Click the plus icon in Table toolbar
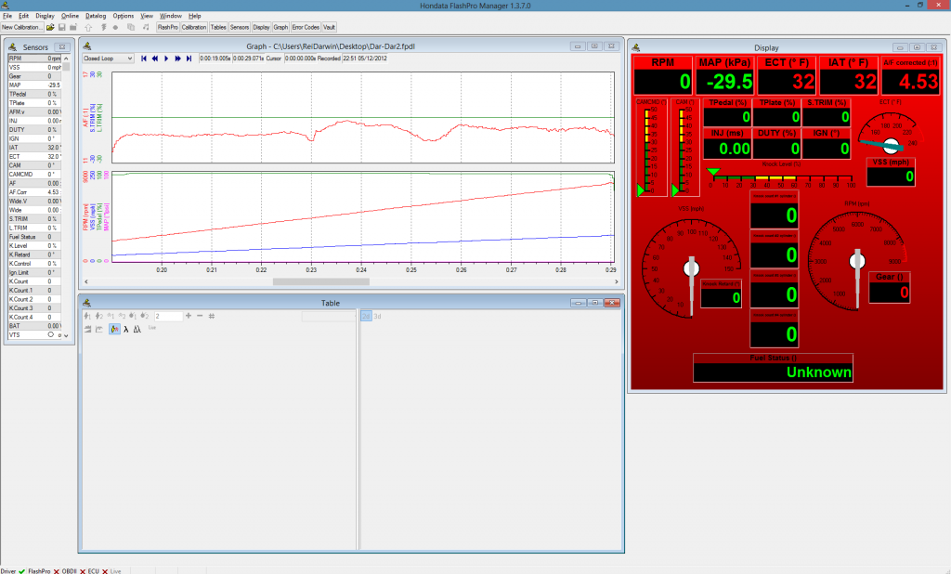Viewport: 951px width, 574px height. click(x=189, y=316)
